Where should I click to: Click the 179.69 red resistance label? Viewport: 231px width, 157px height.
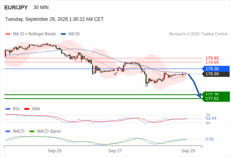tap(212, 62)
